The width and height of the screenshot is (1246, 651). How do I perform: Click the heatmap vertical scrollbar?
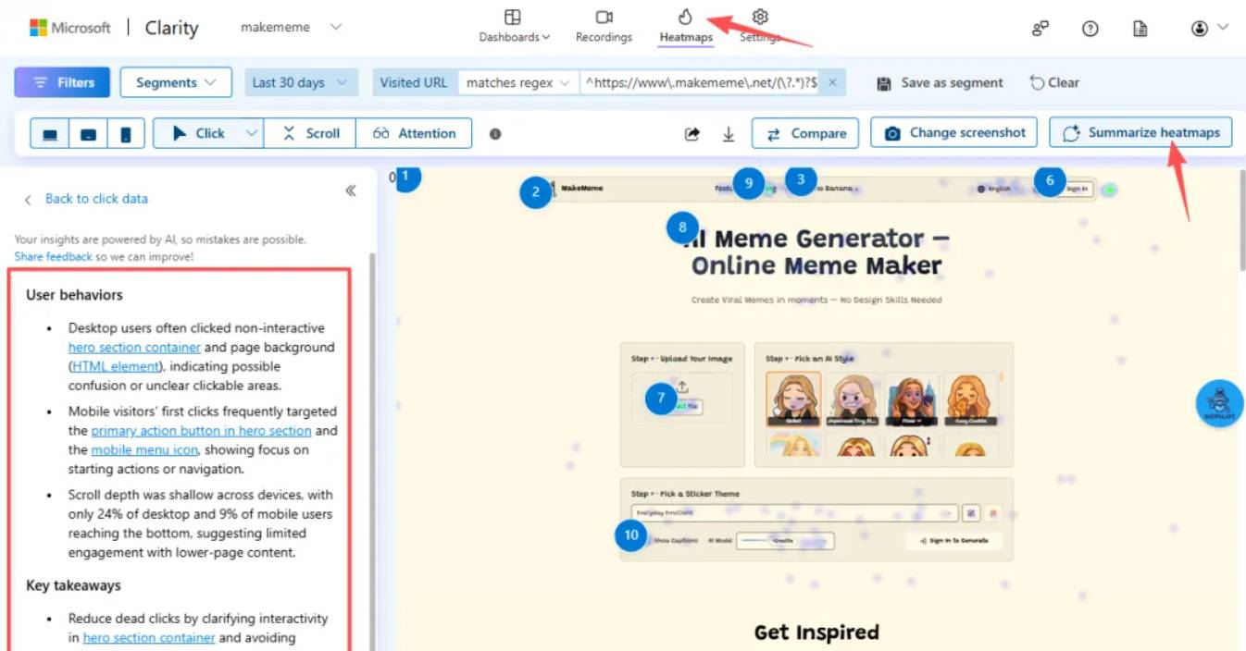[x=1241, y=222]
